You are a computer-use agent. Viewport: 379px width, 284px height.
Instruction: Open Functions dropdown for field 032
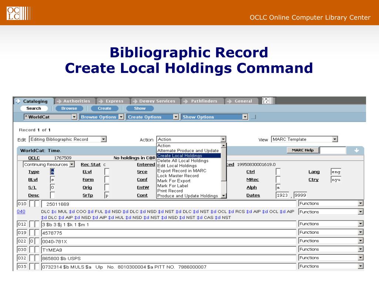pos(331,258)
